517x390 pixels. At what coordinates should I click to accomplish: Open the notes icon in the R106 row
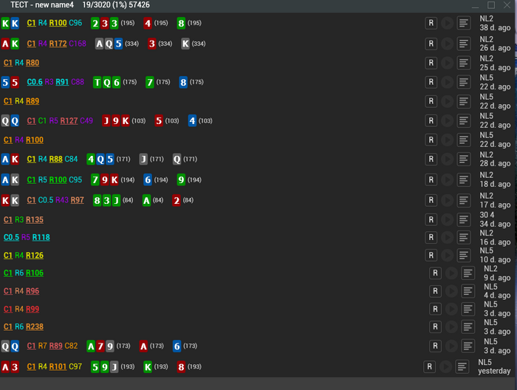468,273
